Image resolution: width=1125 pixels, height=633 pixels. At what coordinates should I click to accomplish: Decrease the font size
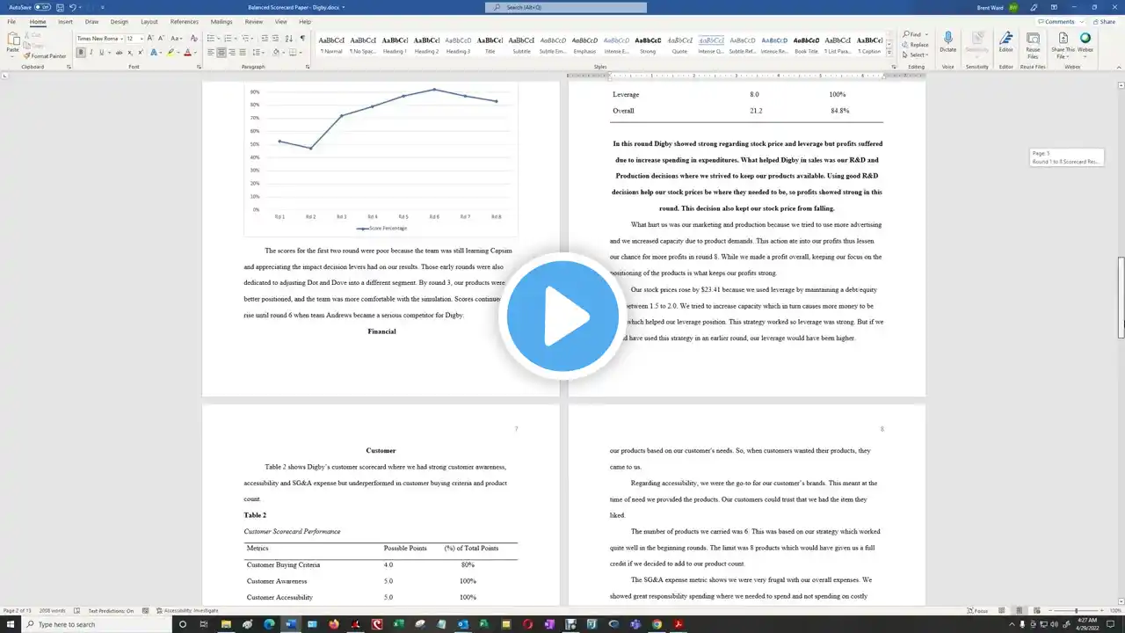161,39
